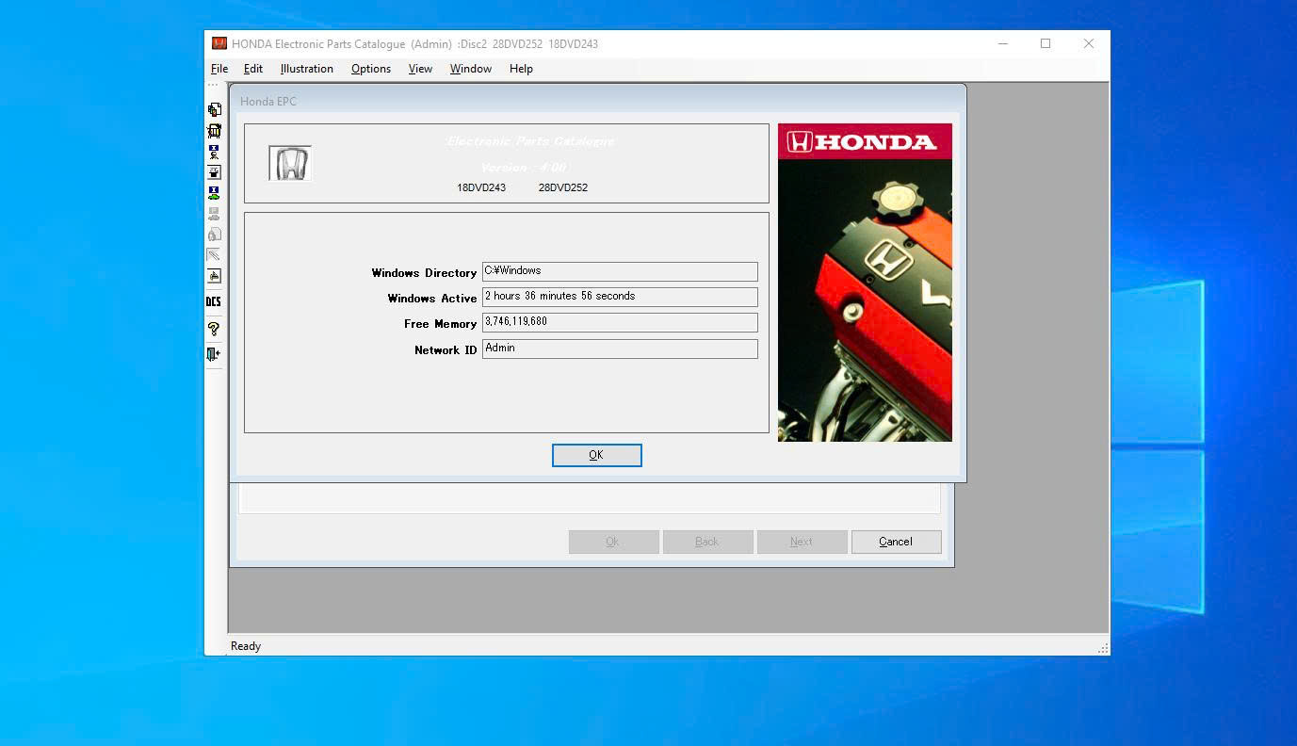1297x746 pixels.
Task: Open the shopping cart parts list icon
Action: (x=214, y=131)
